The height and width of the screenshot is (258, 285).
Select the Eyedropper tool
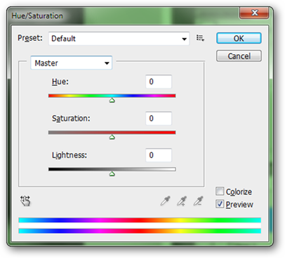(165, 201)
